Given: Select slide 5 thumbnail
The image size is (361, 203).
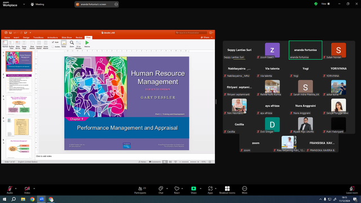Looking at the screenshot, I should (x=19, y=148).
